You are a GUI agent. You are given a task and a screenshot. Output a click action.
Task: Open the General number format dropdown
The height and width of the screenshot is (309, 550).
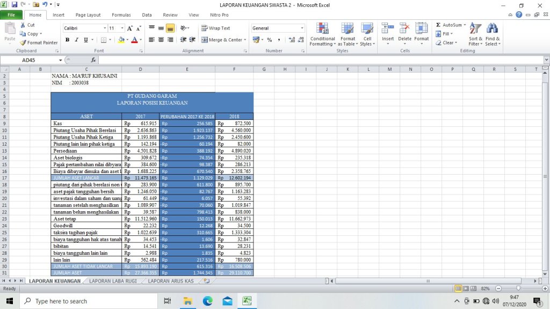(302, 28)
